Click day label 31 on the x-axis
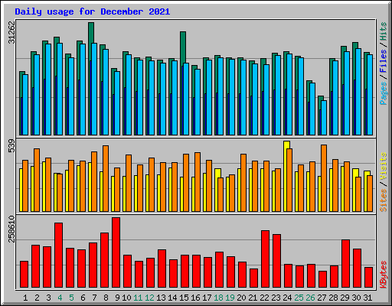 (x=367, y=298)
